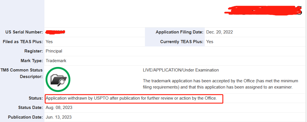The height and width of the screenshot is (122, 307).
Task: Click the Yes value for Currently TEAS Plus
Action: (210, 42)
